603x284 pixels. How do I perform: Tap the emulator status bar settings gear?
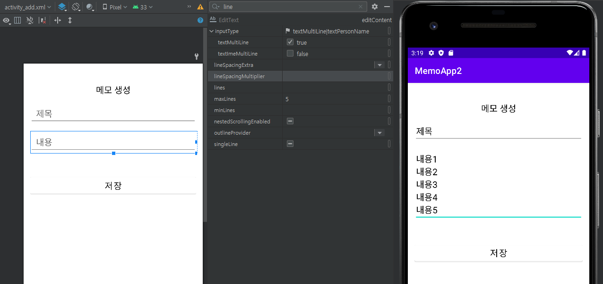(x=431, y=53)
